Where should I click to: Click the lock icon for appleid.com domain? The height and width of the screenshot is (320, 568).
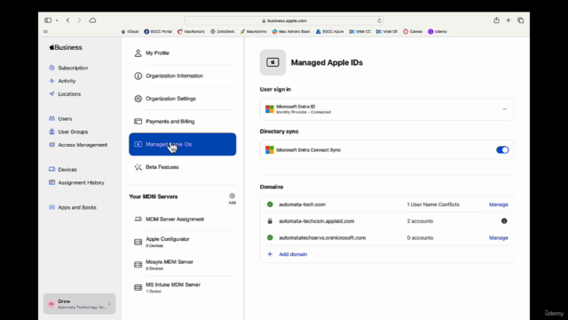270,221
